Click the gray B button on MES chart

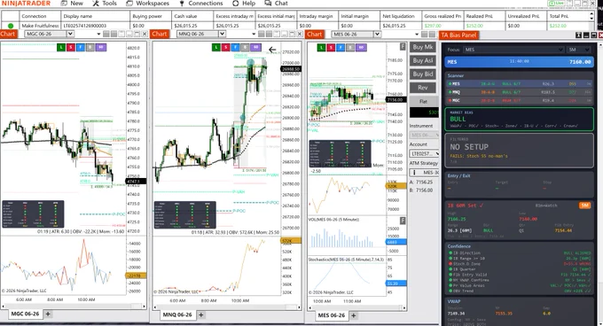click(350, 48)
